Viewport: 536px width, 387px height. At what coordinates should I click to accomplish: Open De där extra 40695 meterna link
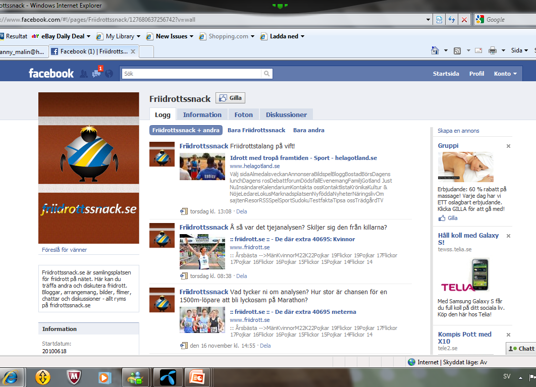(x=293, y=312)
